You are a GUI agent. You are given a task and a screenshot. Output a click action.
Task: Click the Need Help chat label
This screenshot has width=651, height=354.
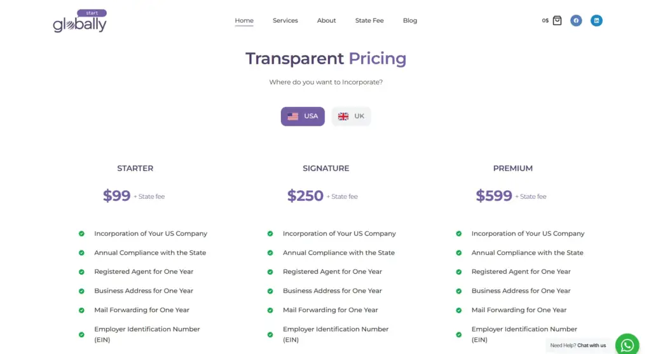[578, 346]
